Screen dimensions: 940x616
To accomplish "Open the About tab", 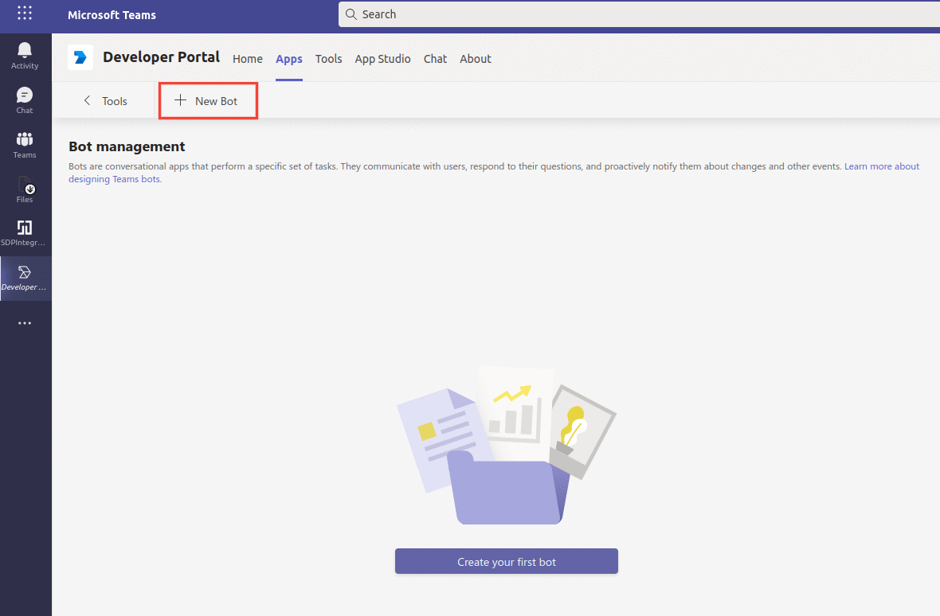I will (476, 59).
